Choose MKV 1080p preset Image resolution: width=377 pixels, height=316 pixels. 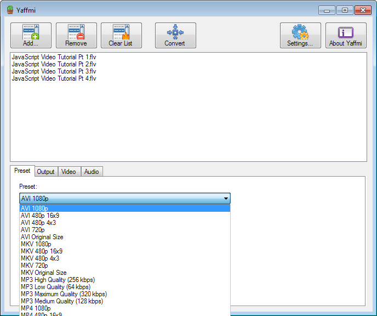coord(125,244)
